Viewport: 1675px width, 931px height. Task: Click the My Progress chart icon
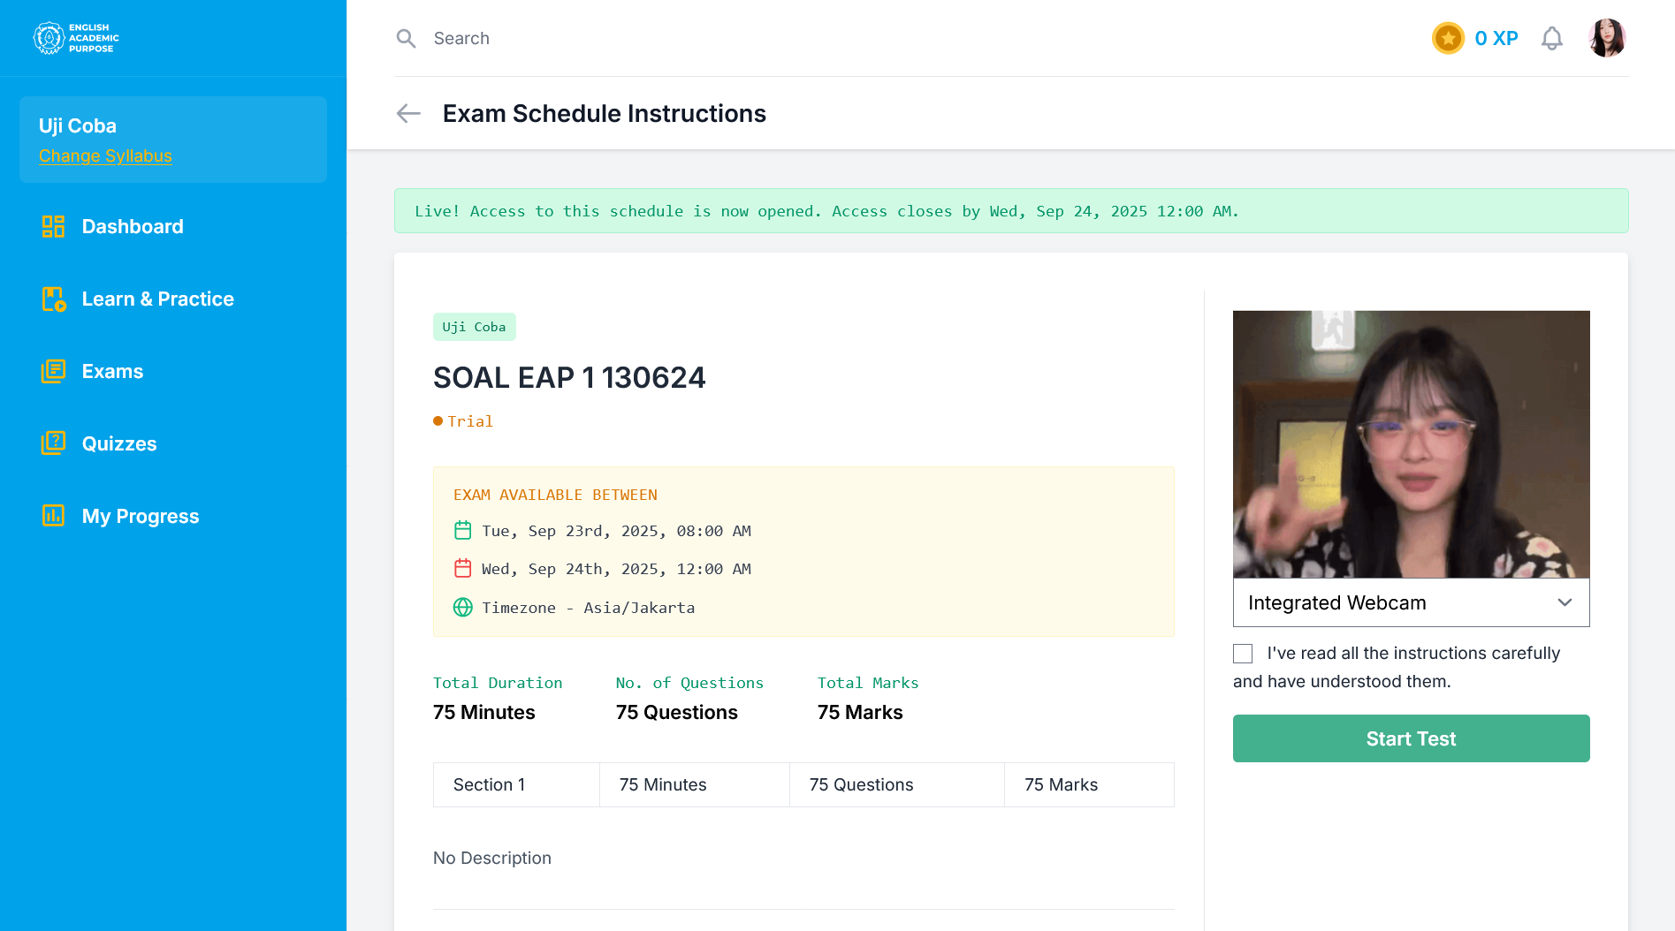[53, 516]
